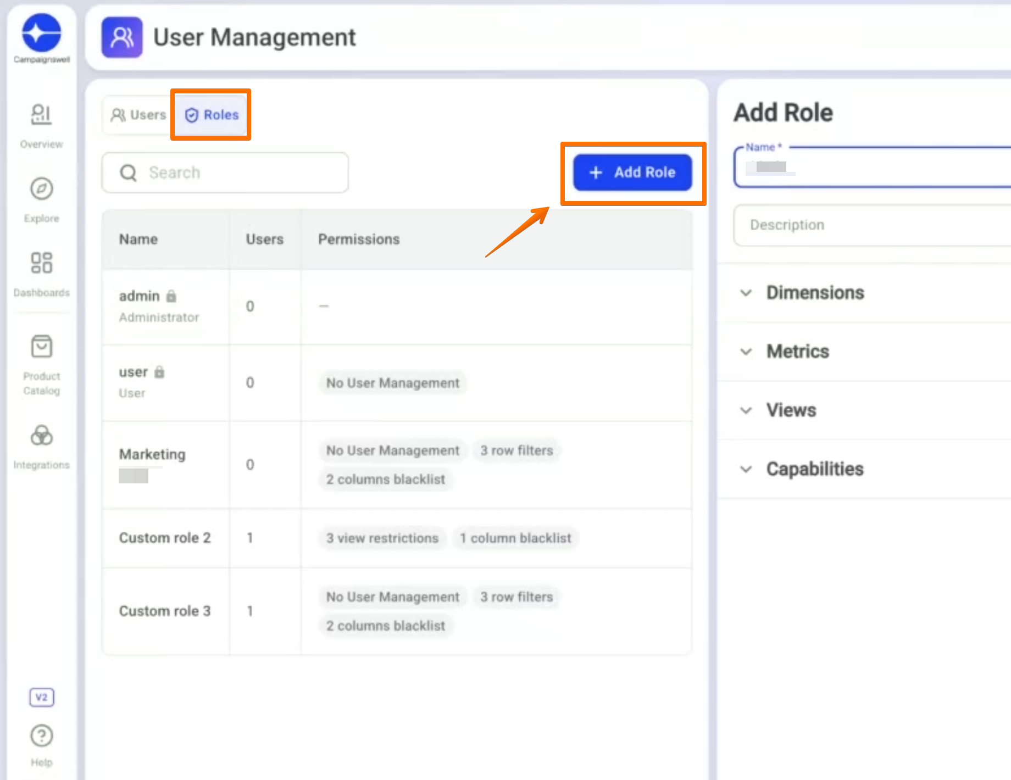
Task: Expand the Capabilities section
Action: [x=864, y=469]
